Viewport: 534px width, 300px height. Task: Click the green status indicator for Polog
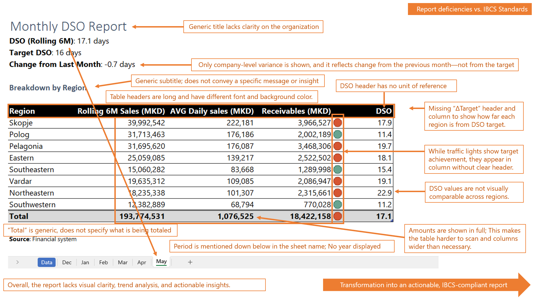338,134
